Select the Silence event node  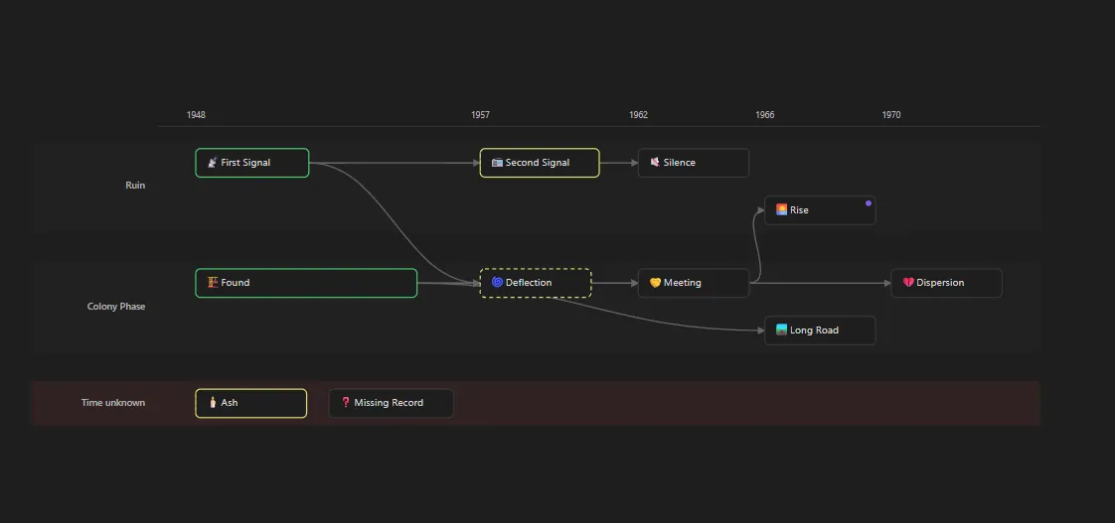[x=694, y=163]
